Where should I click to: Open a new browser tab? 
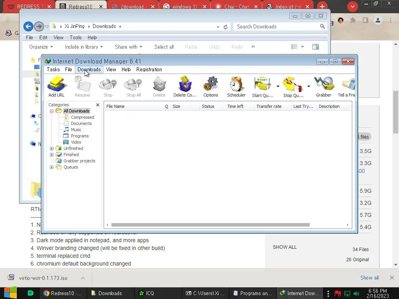pos(322,6)
